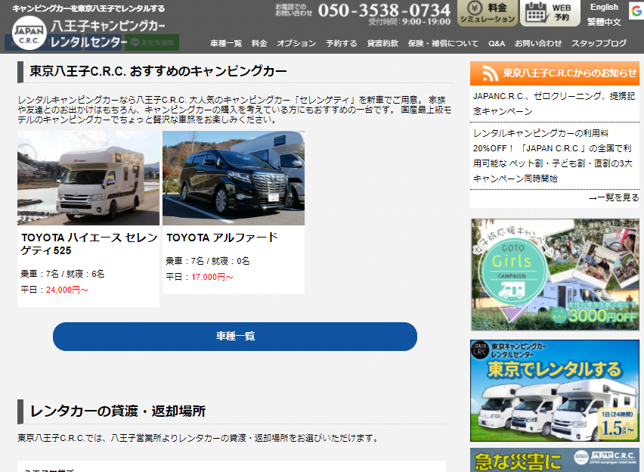Click the large blue 車種一覧 button
Image resolution: width=644 pixels, height=472 pixels.
tap(234, 337)
